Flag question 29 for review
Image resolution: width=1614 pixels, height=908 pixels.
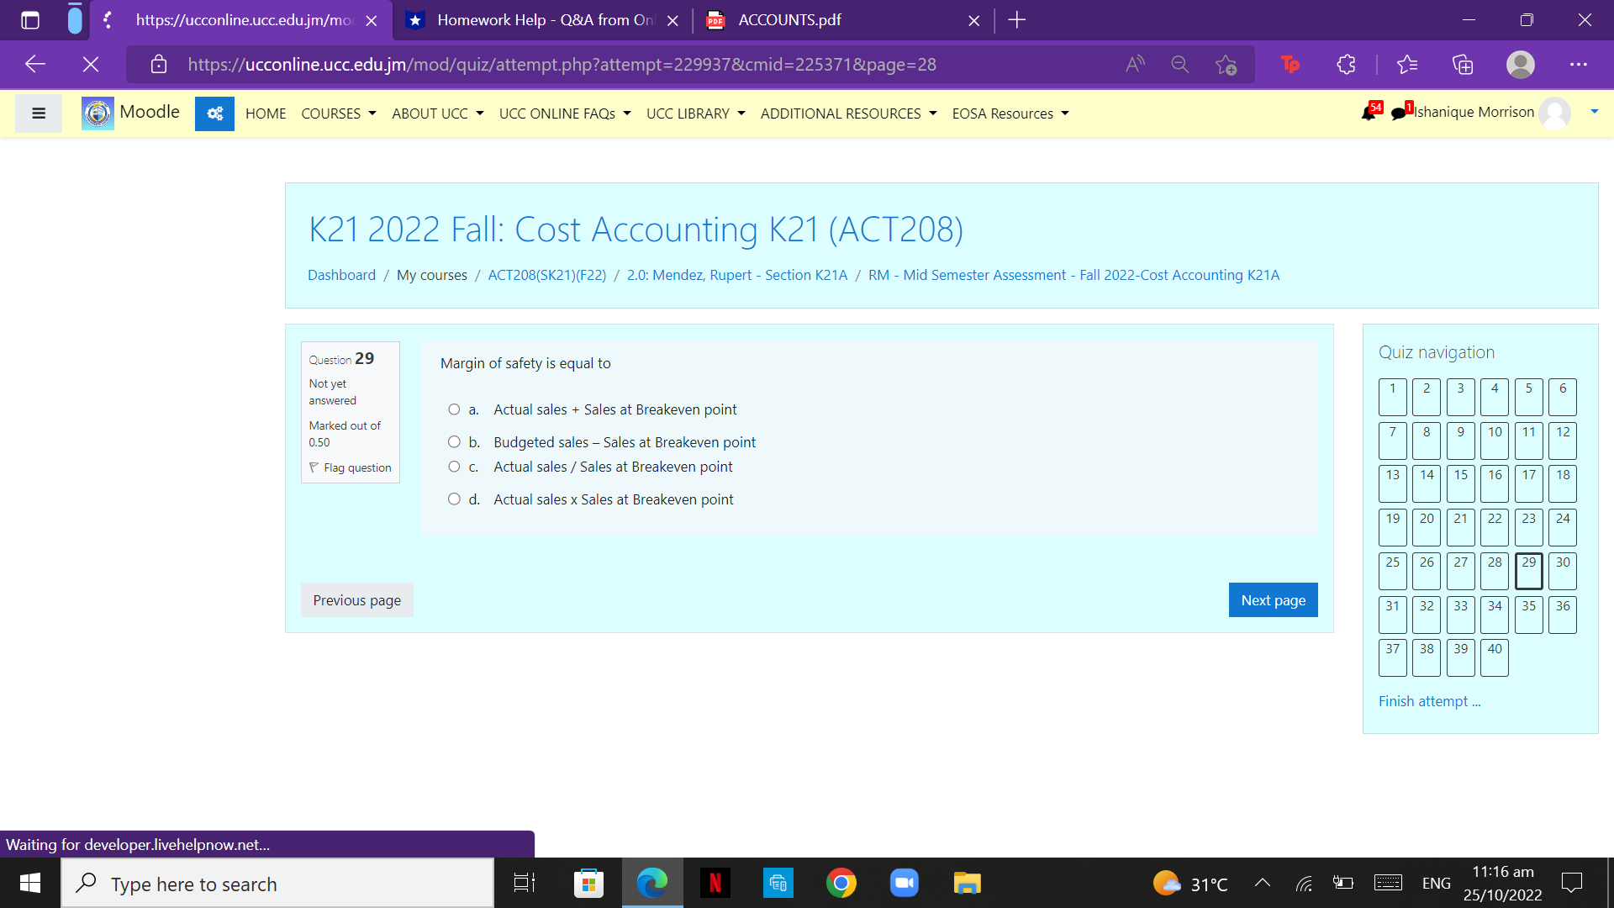350,467
